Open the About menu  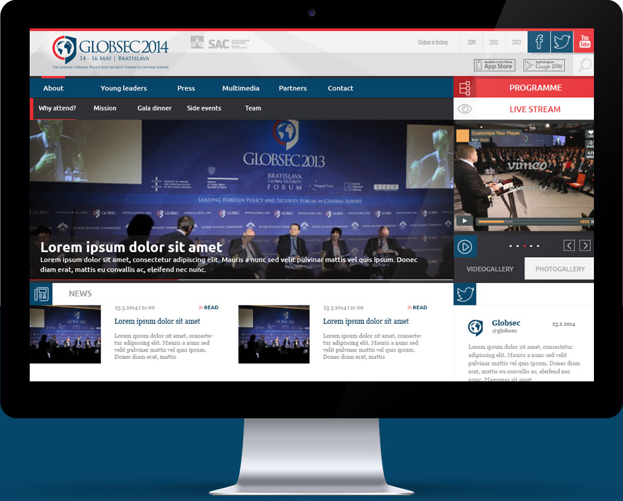coord(54,89)
